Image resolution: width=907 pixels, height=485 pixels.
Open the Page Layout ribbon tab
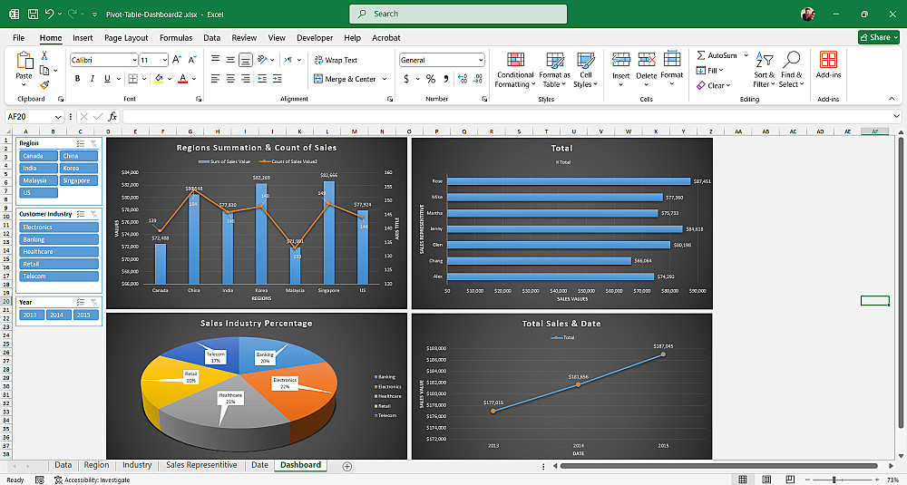click(x=126, y=37)
